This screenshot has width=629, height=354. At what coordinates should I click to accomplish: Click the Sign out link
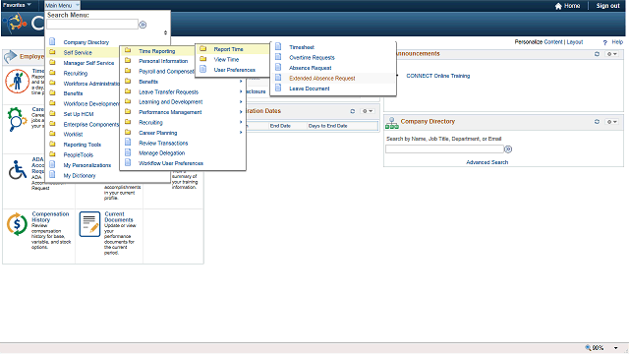[x=607, y=6]
